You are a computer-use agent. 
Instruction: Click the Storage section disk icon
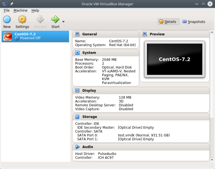coord(77,117)
